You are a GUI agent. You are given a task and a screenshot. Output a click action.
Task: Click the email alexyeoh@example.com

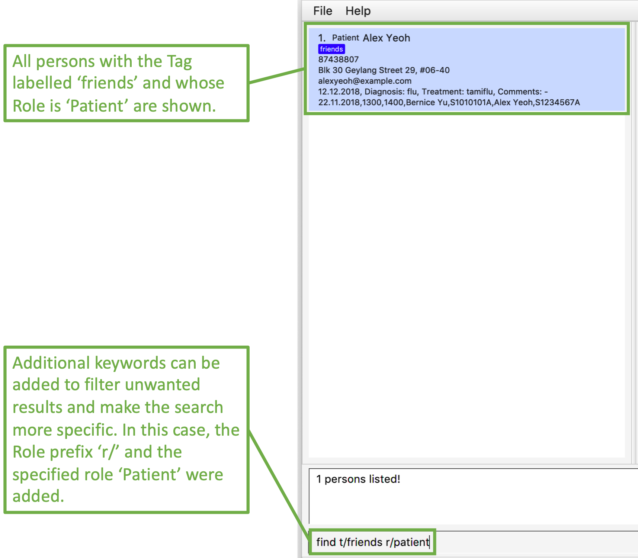(x=365, y=81)
